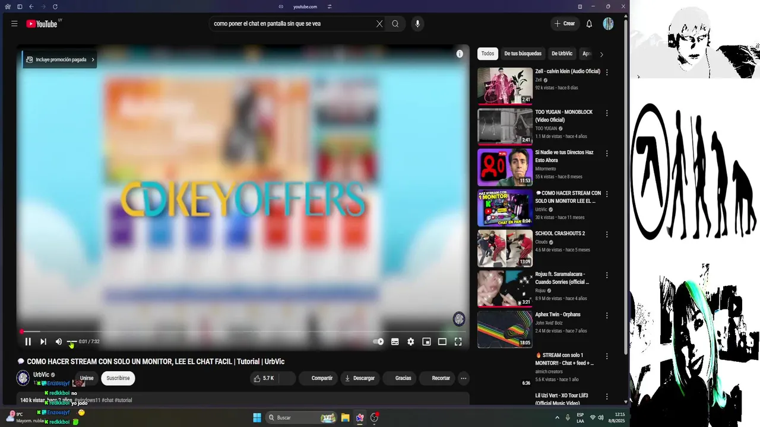Select the 'De UrbVic' chip
Image resolution: width=760 pixels, height=427 pixels.
(562, 53)
